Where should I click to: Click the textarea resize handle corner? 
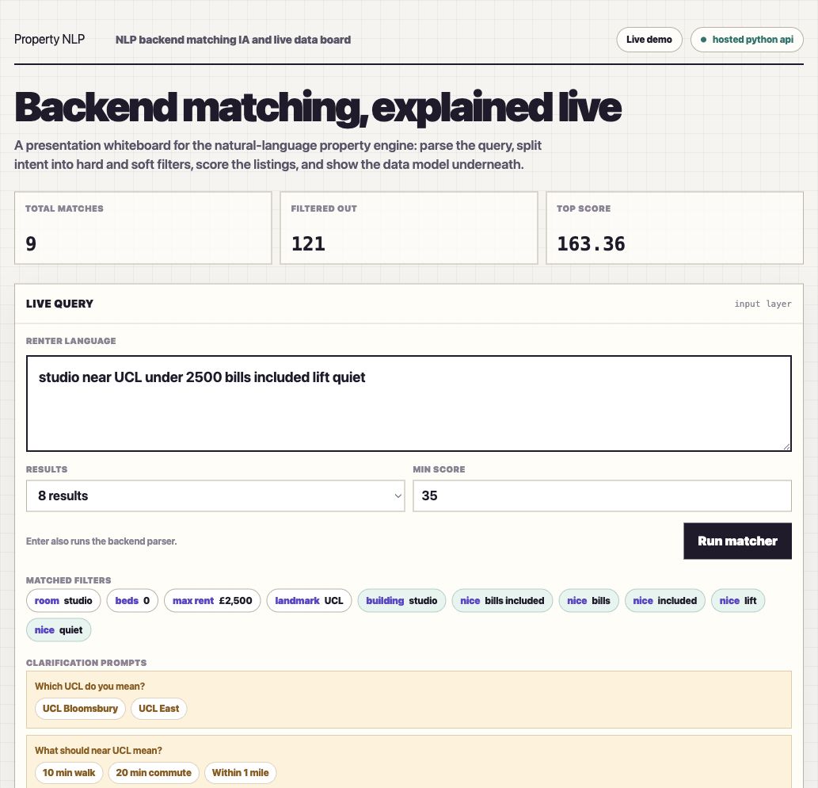(x=786, y=446)
